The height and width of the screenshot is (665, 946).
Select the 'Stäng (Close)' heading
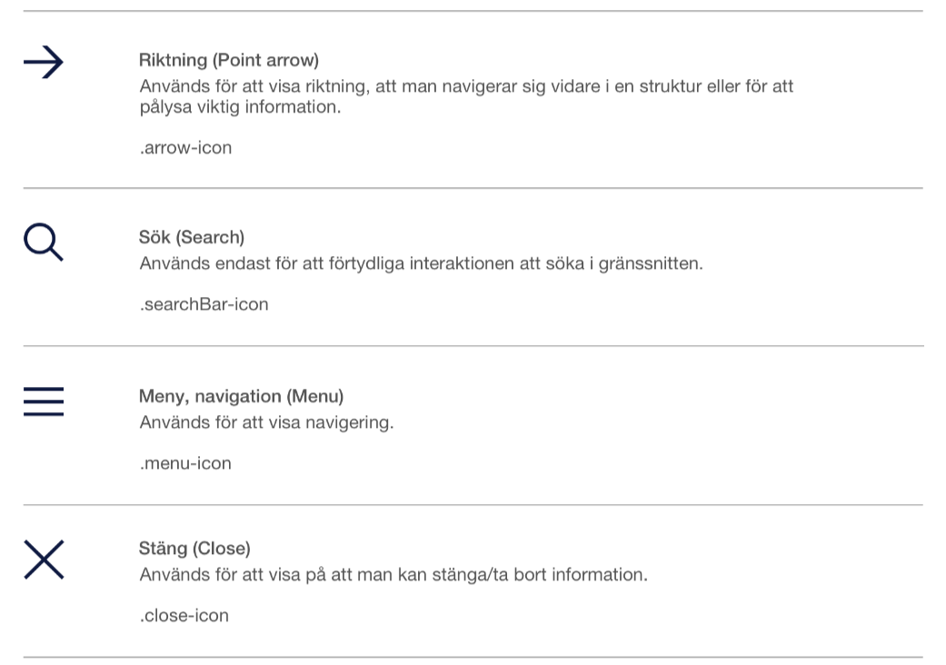194,549
